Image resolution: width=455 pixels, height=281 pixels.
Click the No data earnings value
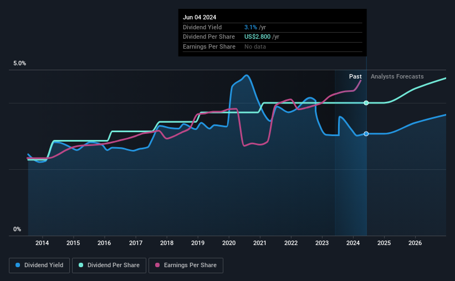255,46
